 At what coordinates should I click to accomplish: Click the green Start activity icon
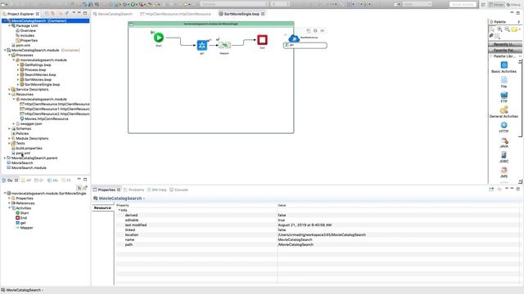click(159, 38)
